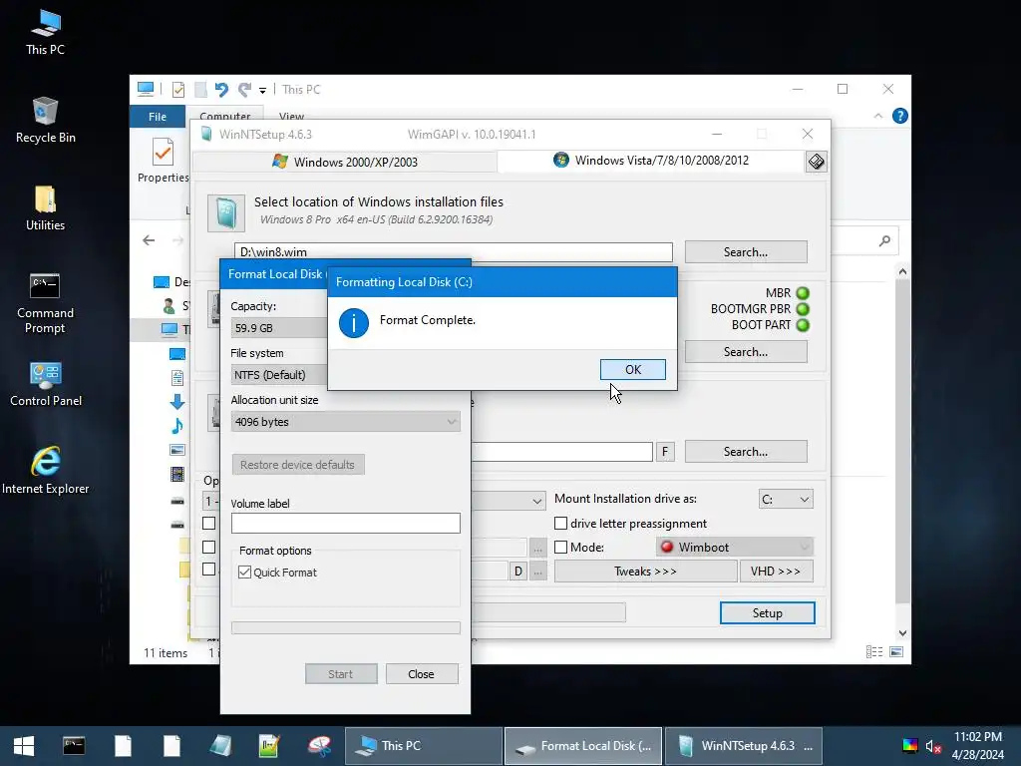Click the Explorer undo toolbar icon
Viewport: 1021px width, 766px height.
[x=222, y=89]
